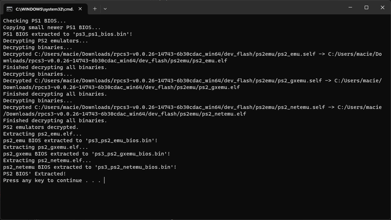Screen dimensions: 391x220
Task: Click the 'Press any key to continue' prompt
Action: pyautogui.click(x=51, y=180)
